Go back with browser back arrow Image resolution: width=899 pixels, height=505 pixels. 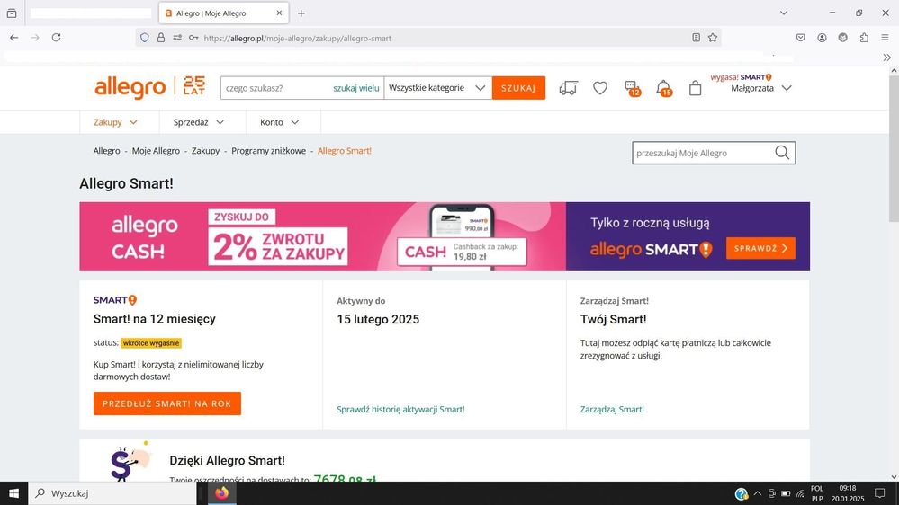(13, 38)
